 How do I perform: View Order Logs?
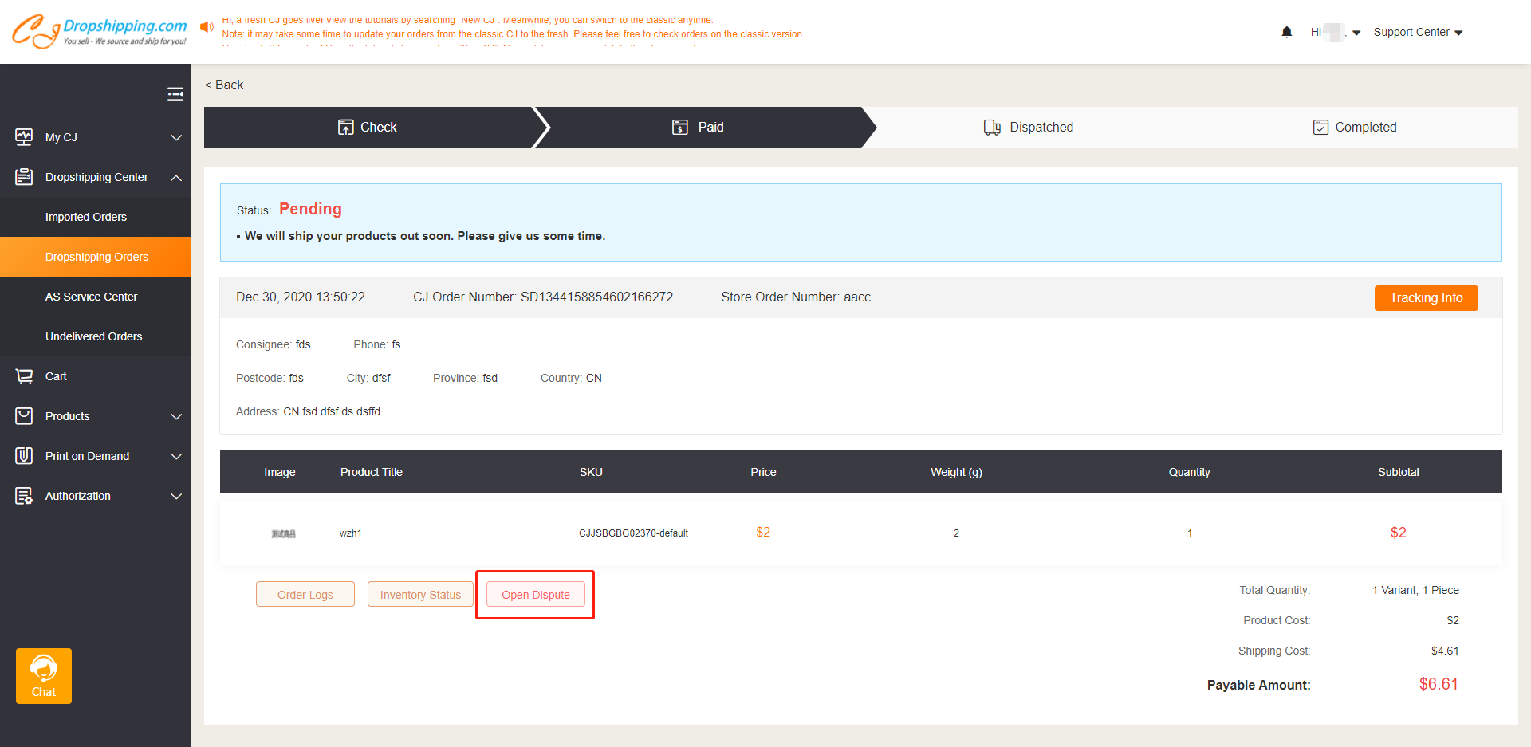pos(305,595)
